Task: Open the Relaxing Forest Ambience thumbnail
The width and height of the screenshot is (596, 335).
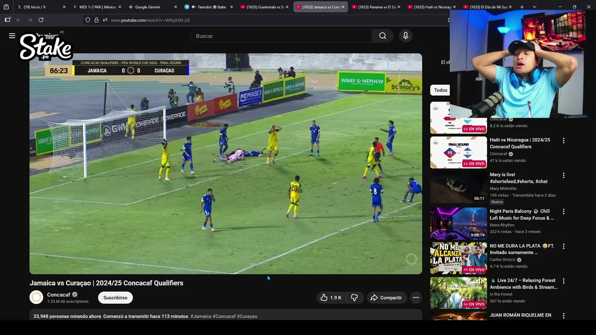Action: (x=459, y=293)
